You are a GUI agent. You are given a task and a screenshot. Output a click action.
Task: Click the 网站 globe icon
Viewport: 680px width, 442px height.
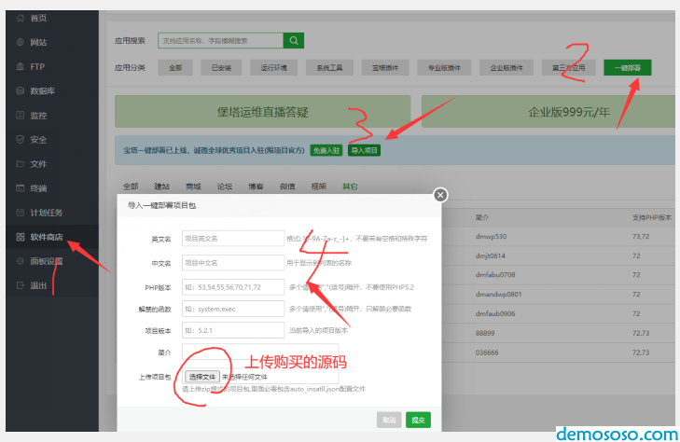point(20,42)
